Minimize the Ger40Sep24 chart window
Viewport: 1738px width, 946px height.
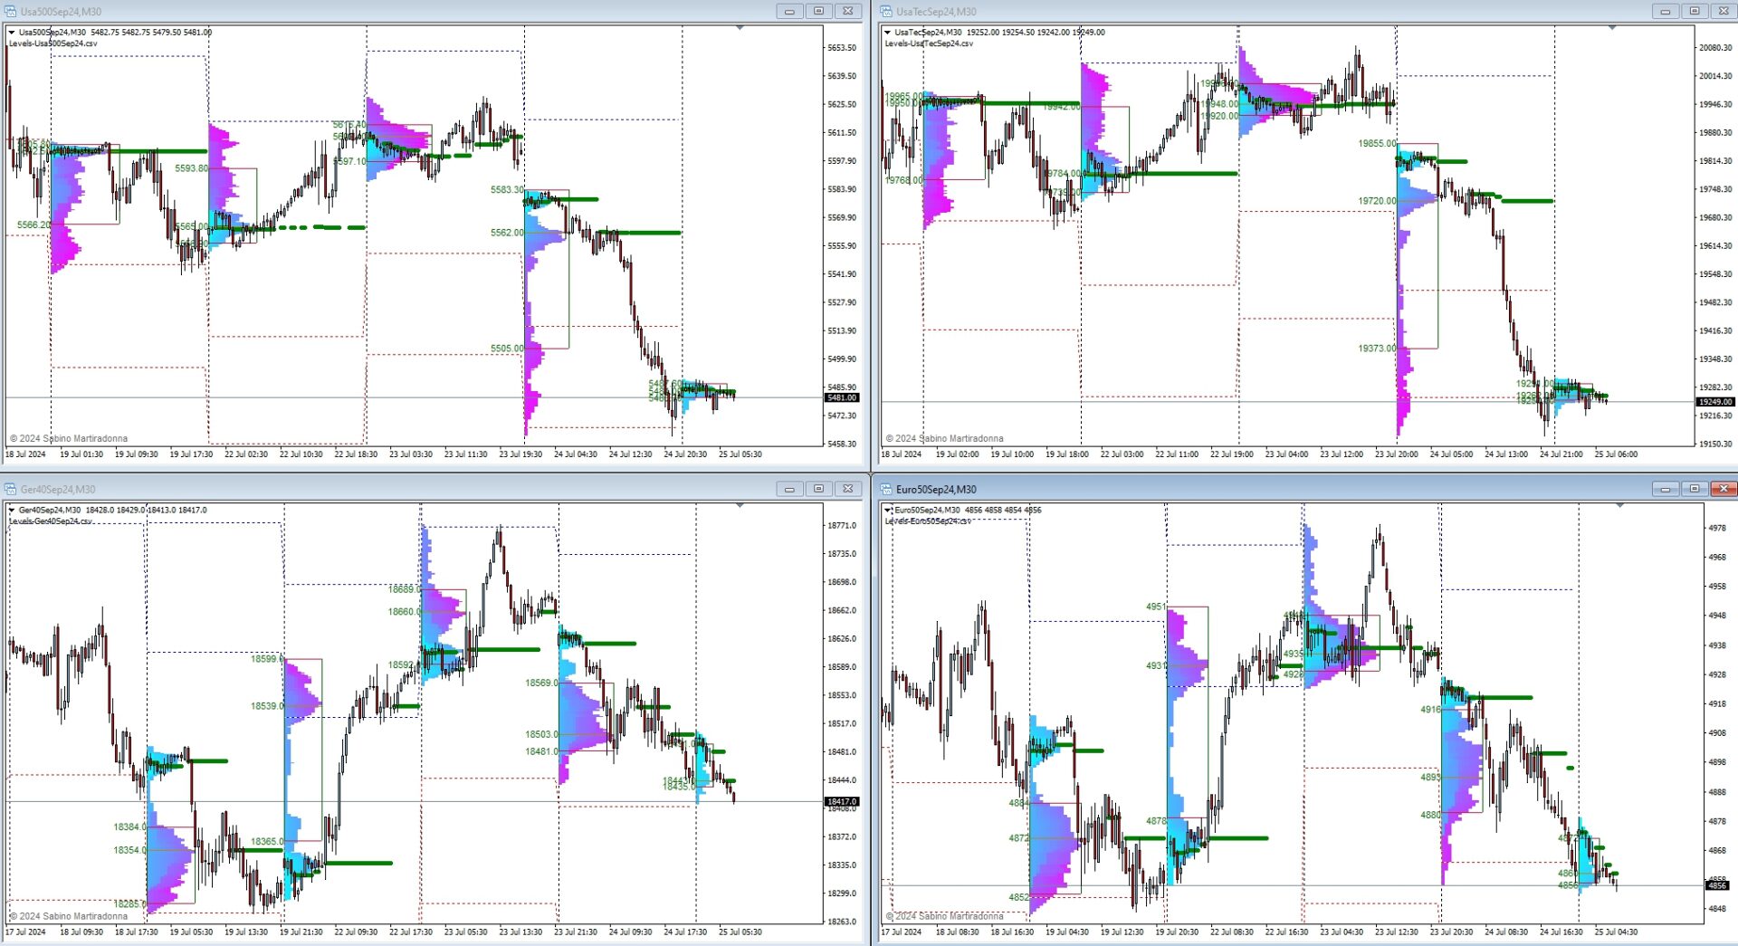(x=789, y=490)
